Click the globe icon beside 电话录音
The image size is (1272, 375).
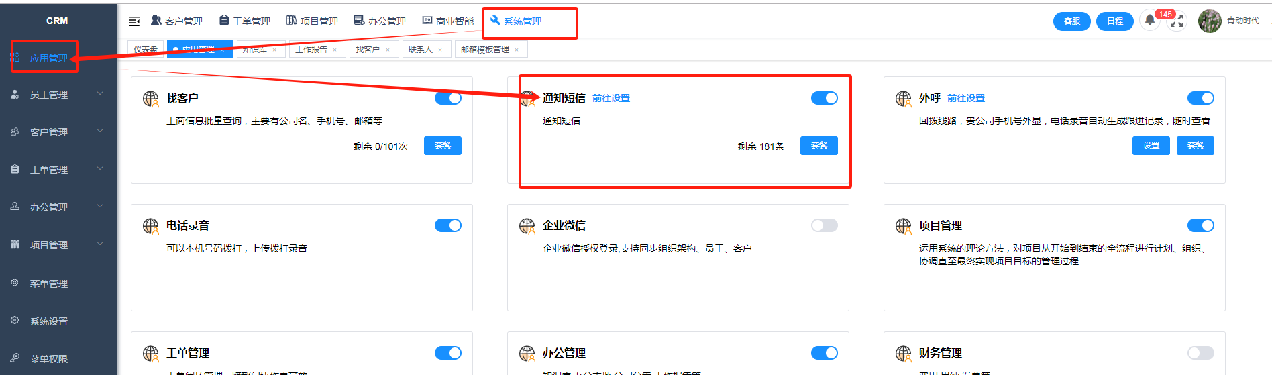(151, 226)
